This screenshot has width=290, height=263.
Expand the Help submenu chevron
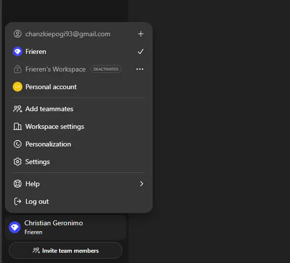(x=141, y=184)
